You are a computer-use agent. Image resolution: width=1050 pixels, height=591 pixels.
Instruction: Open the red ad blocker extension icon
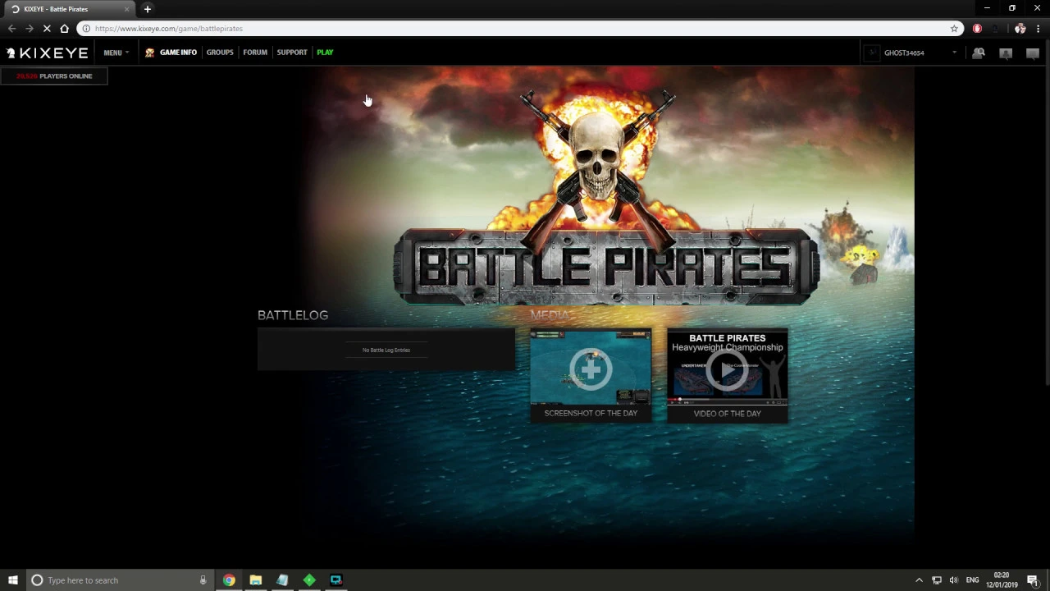(x=977, y=29)
